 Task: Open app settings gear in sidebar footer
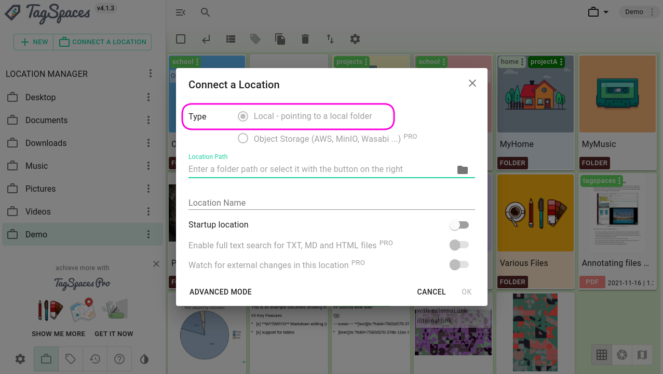(x=20, y=359)
